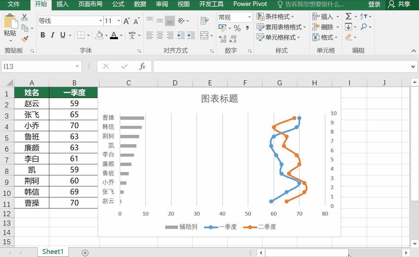Click the Copy icon in clipboard group
419x257 pixels.
point(24,28)
